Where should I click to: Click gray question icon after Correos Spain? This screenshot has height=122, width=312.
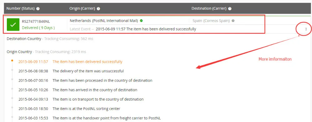pyautogui.click(x=233, y=20)
